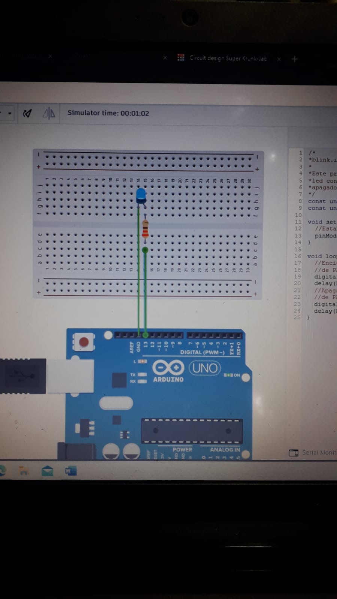Viewport: 337px width, 599px height.
Task: Click the rotate component toolbar icon
Action: click(x=27, y=113)
